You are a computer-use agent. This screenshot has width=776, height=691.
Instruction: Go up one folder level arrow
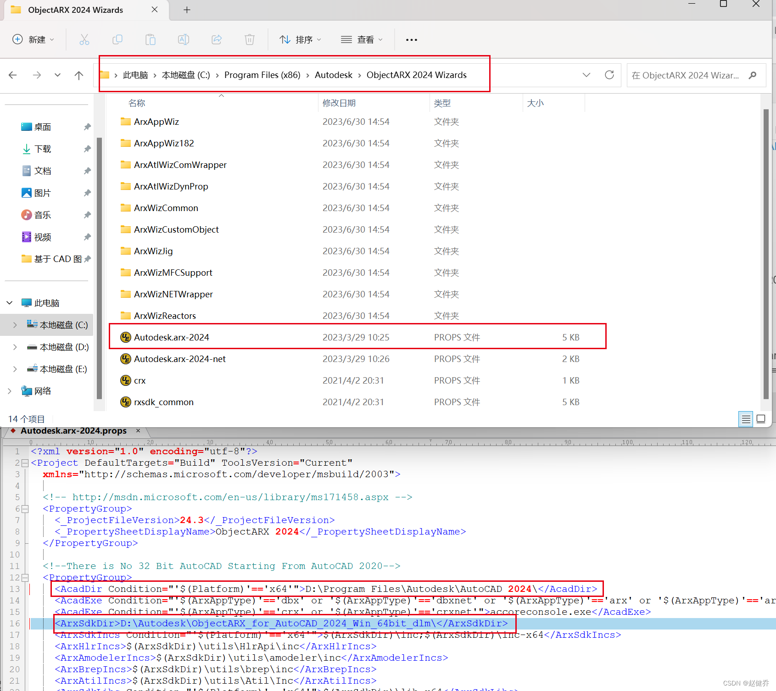pos(79,75)
